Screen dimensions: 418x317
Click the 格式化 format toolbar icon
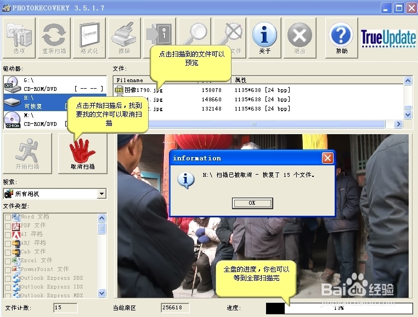coord(89,38)
